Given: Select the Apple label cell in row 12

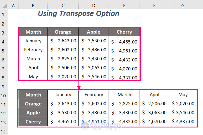Looking at the screenshot, I should (33, 113).
